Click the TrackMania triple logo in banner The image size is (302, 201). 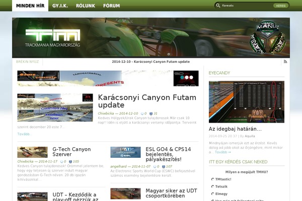[x=268, y=38]
